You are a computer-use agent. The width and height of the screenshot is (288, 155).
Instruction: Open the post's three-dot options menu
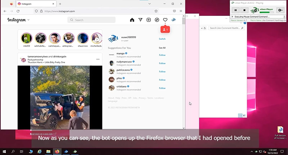click(98, 59)
